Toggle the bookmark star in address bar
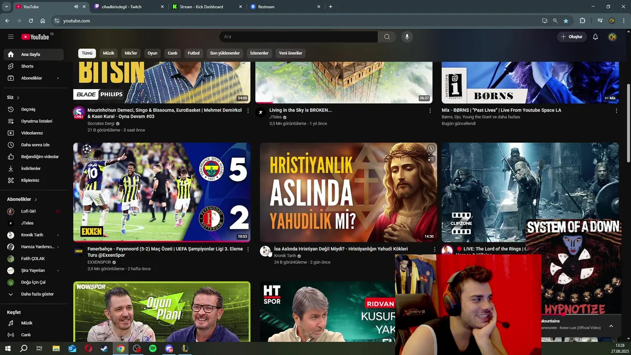This screenshot has width=631, height=355. click(566, 21)
